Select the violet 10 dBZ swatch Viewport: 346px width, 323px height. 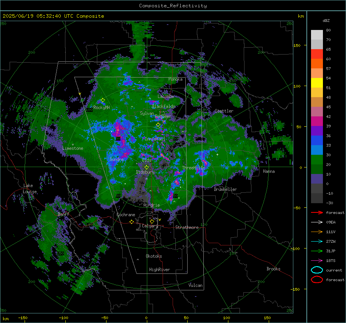(x=317, y=179)
